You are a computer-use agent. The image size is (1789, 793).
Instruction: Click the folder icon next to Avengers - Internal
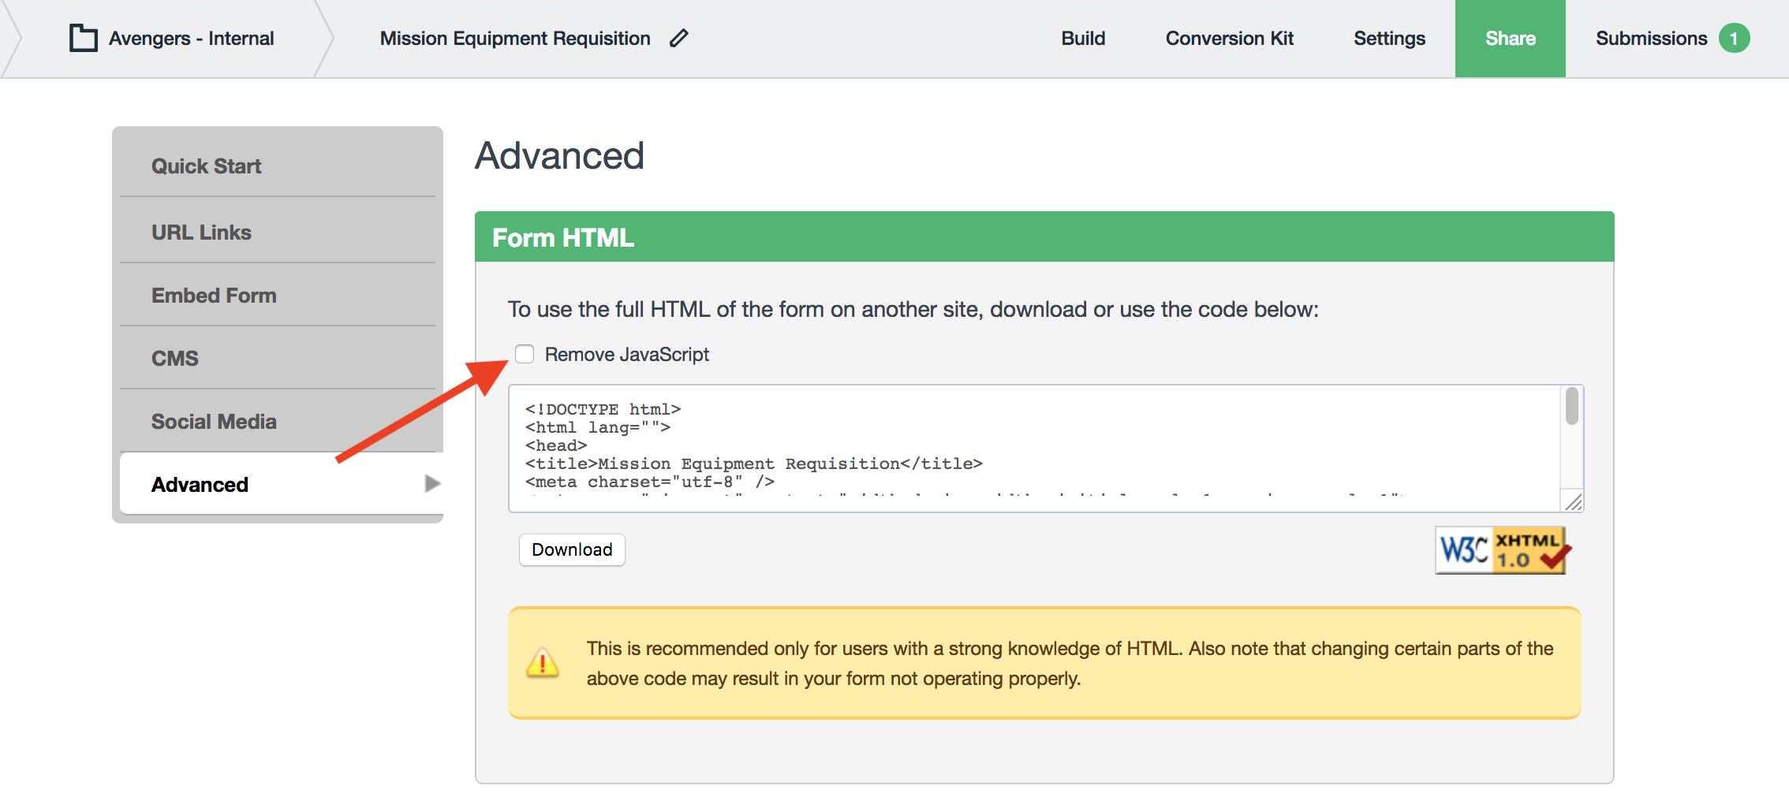pyautogui.click(x=83, y=38)
